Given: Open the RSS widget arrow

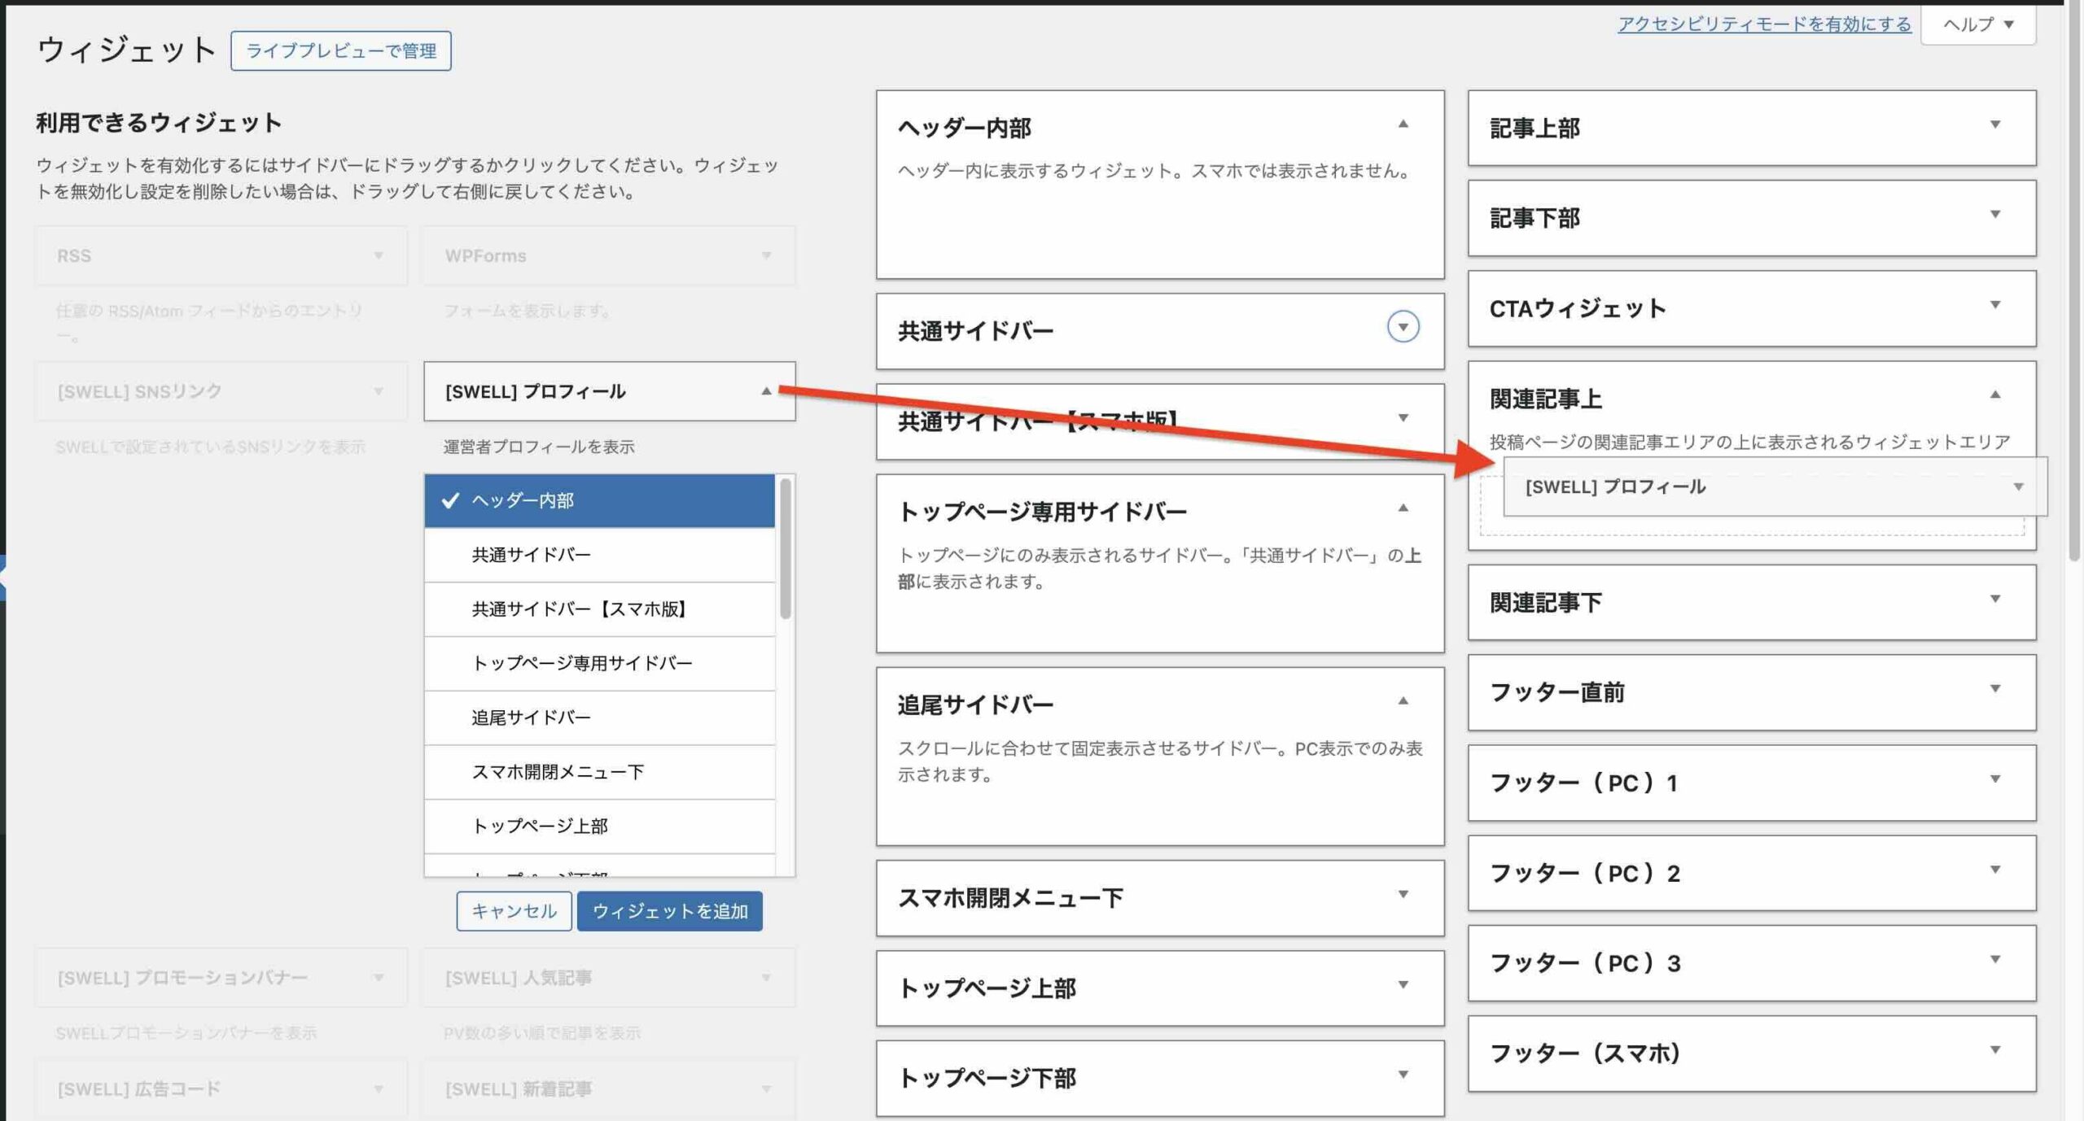Looking at the screenshot, I should click(379, 255).
